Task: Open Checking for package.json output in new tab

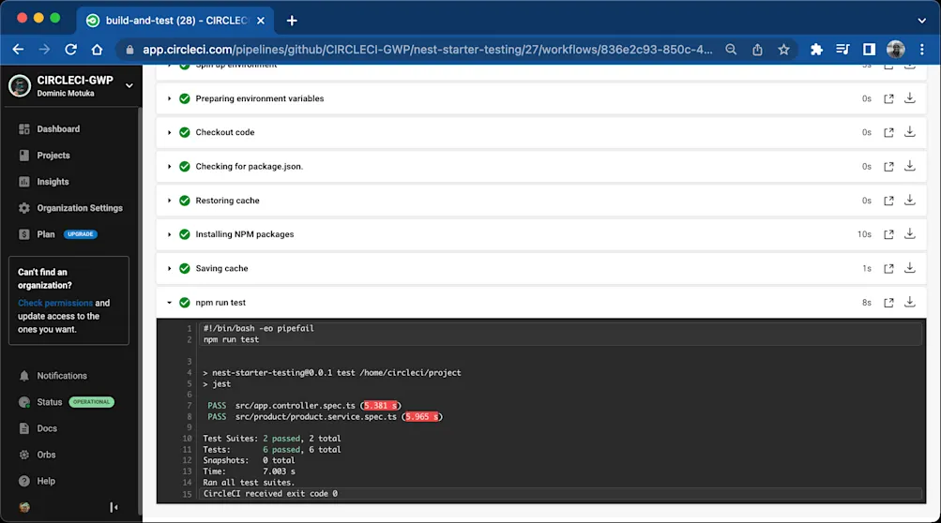Action: (x=888, y=167)
